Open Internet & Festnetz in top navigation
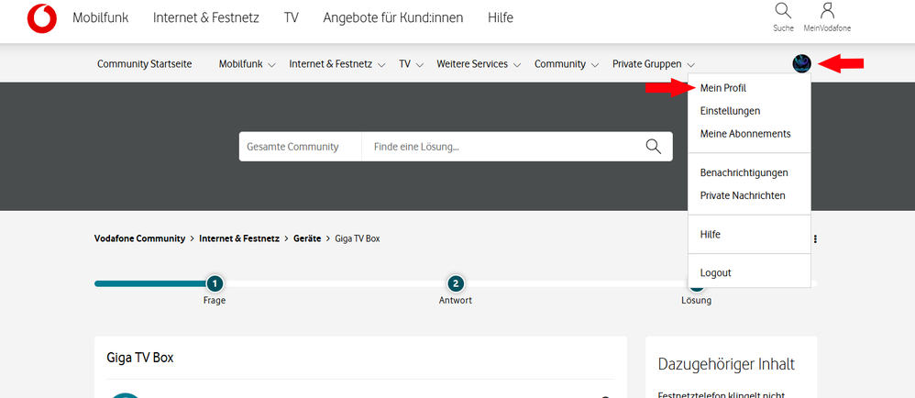The image size is (915, 398). (x=206, y=18)
